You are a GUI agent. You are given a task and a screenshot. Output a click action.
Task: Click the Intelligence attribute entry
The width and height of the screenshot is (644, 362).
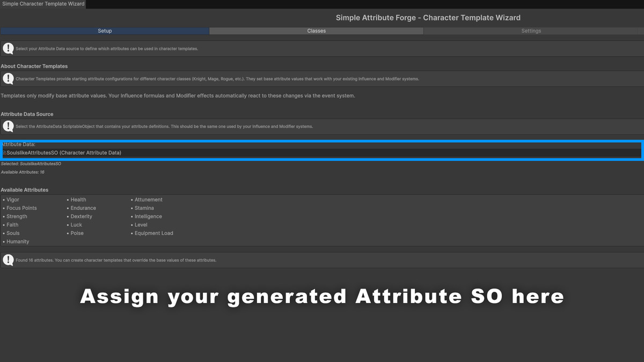point(148,216)
